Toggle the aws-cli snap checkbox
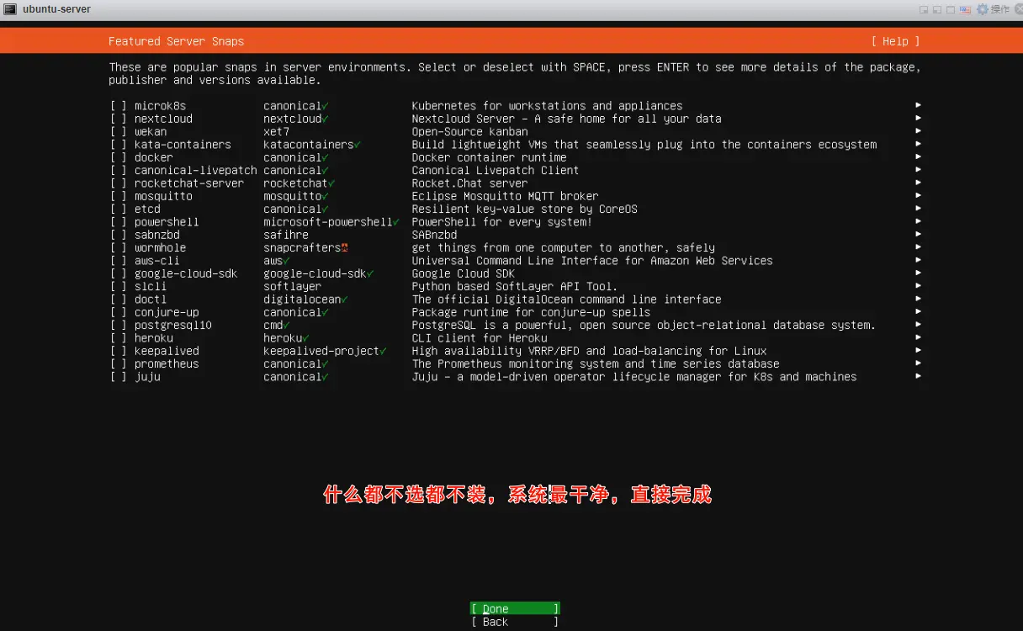 pos(119,261)
